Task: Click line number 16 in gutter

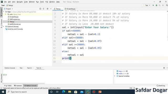Action: pyautogui.click(x=54, y=62)
